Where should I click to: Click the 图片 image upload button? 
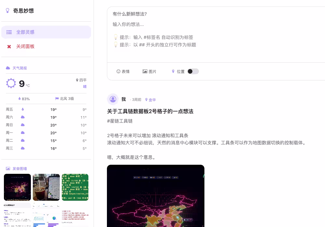pos(149,71)
